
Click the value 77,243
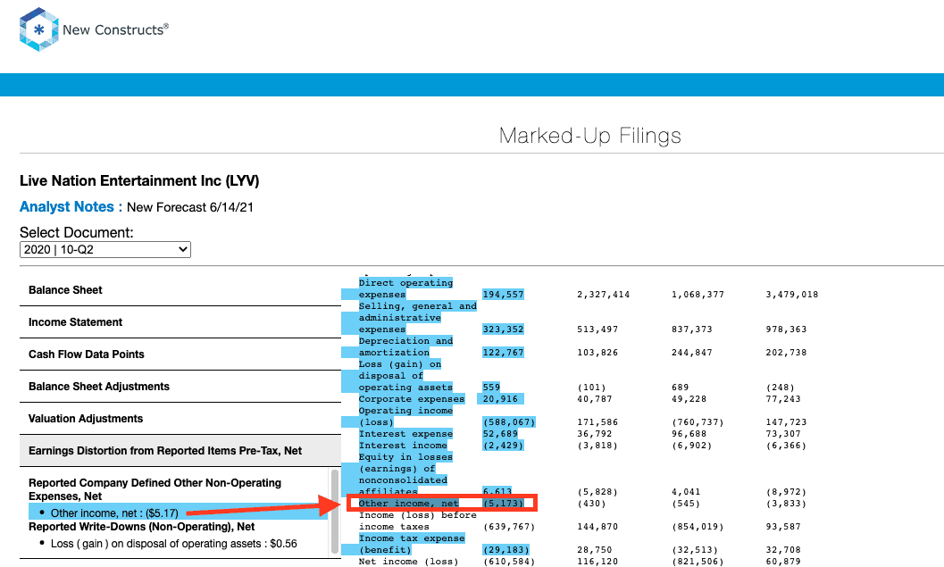[x=783, y=399]
